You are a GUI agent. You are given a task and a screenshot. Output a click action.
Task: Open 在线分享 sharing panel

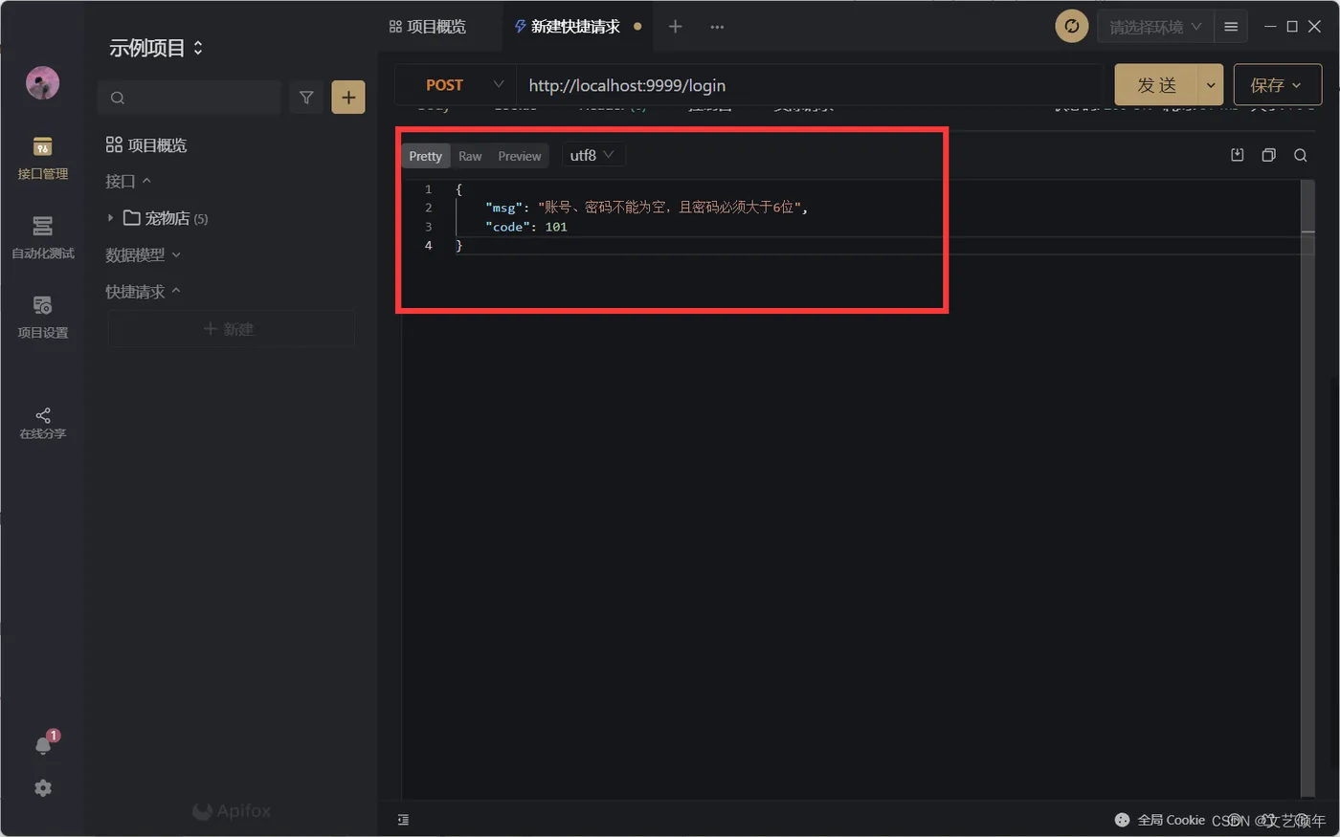pos(42,423)
